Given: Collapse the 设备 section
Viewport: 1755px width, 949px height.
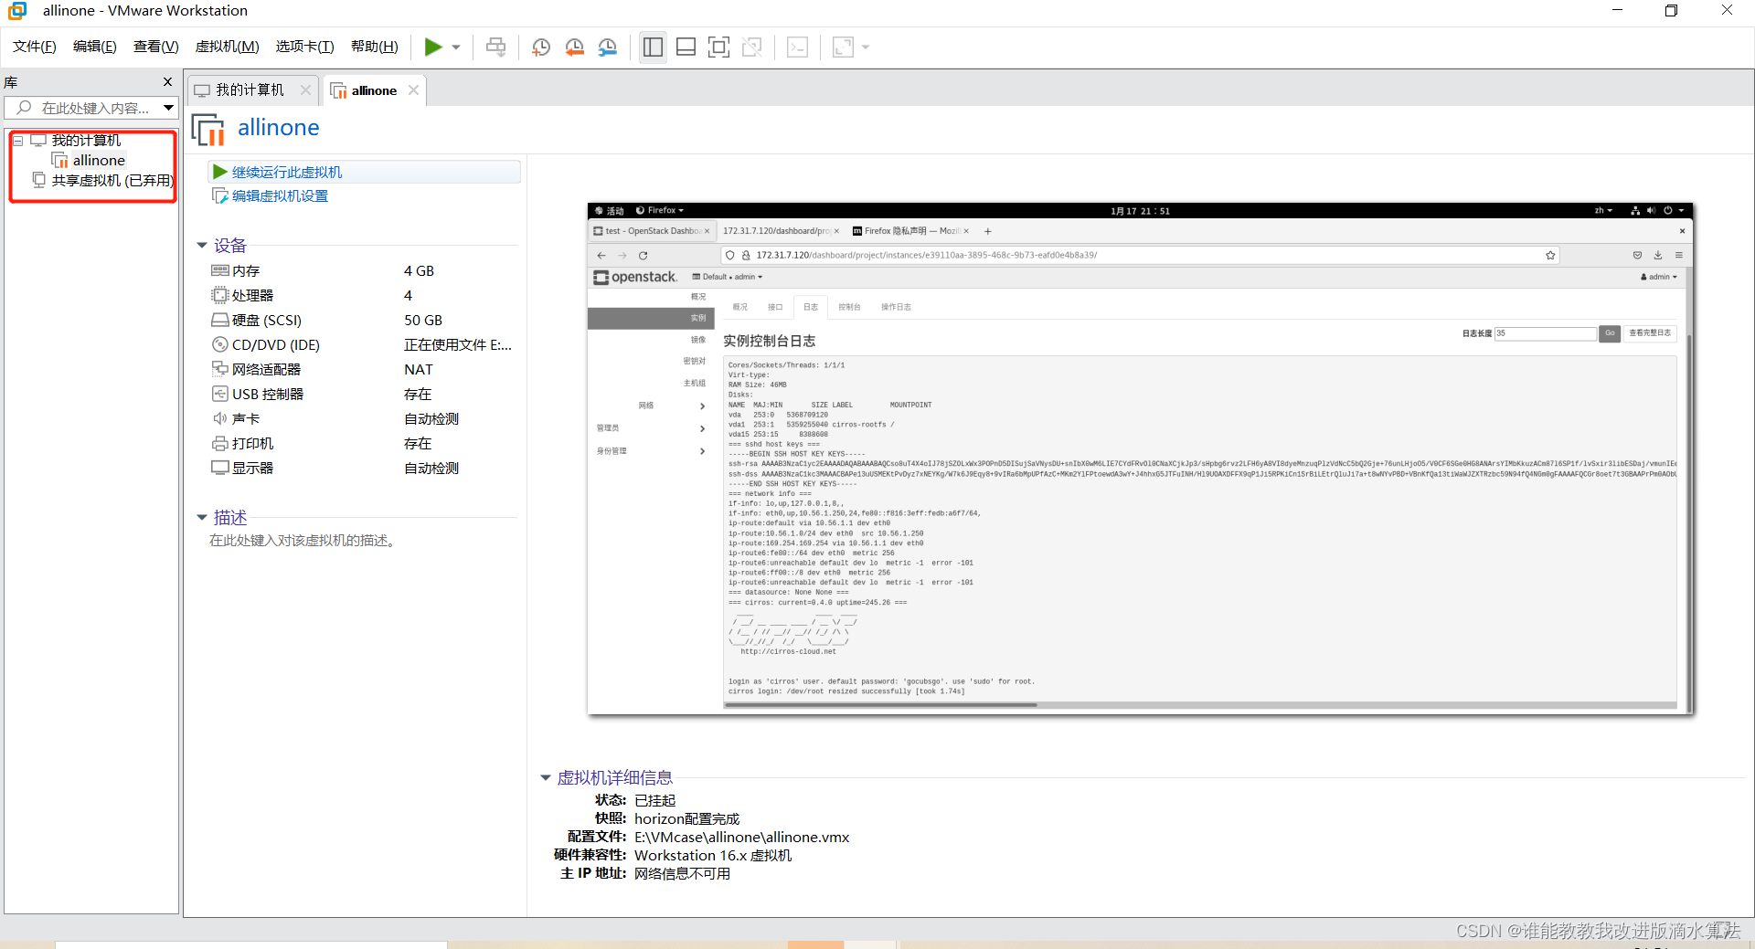Looking at the screenshot, I should 202,245.
